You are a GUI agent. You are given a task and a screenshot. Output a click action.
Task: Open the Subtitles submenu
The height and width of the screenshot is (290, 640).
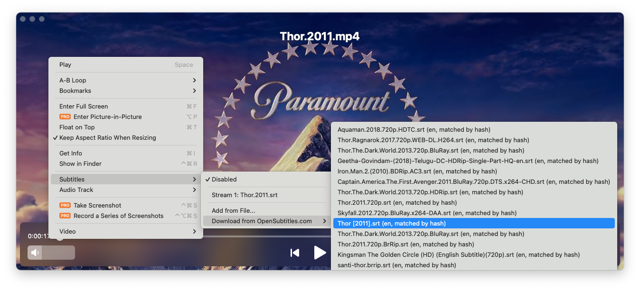coord(126,179)
